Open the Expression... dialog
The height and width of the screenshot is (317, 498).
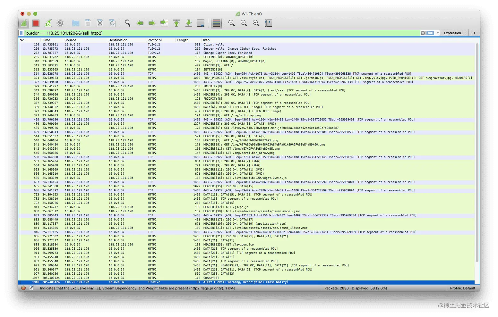pos(453,33)
